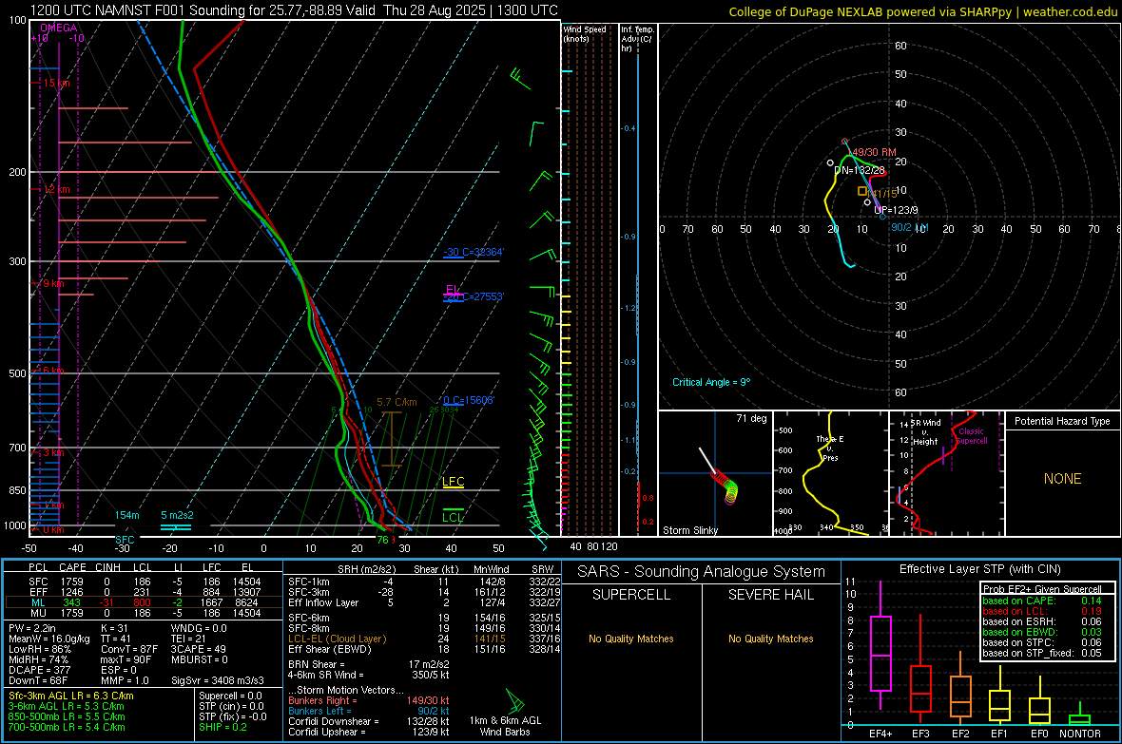Click the Bunkers Right = 149/30 kt line
Screen dimensions: 1122x744
pyautogui.click(x=369, y=700)
